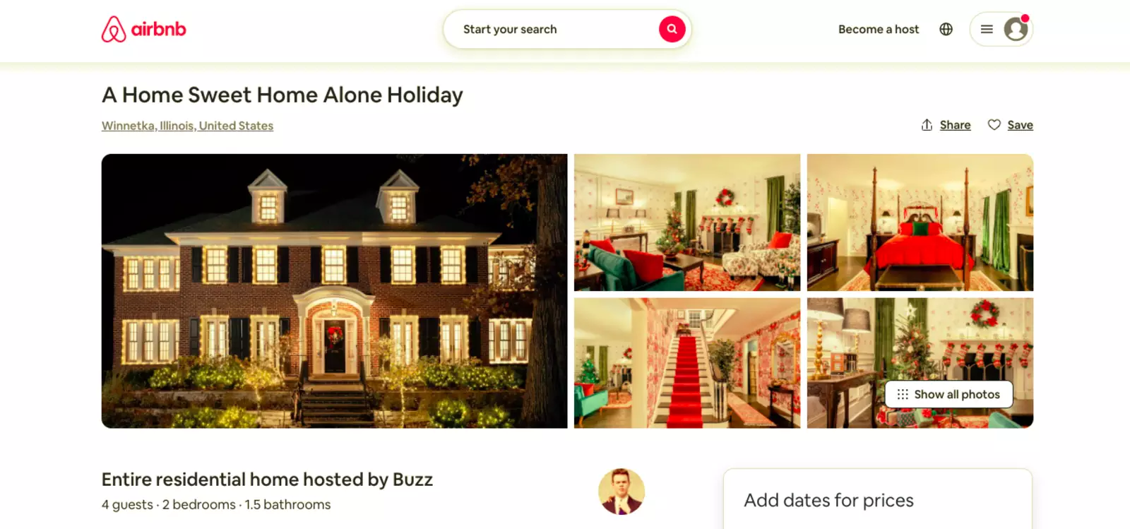Open the main house exterior photo
Viewport: 1130px width, 529px height.
[x=334, y=291]
